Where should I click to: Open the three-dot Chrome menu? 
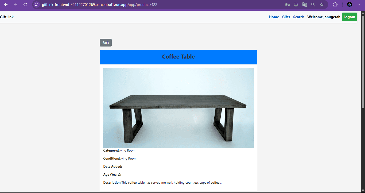(x=359, y=5)
